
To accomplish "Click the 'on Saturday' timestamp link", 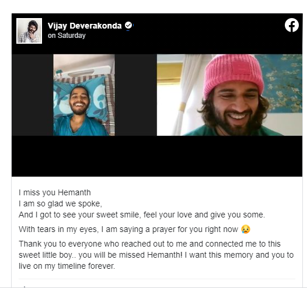I will (x=67, y=36).
